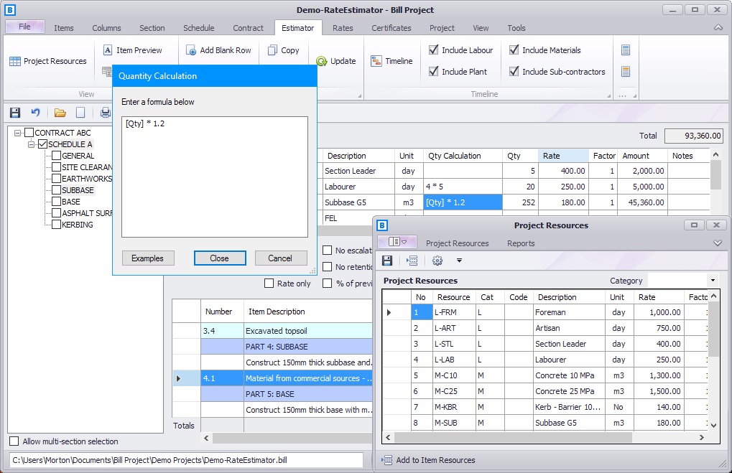Click insert-row icon in Project Resources toolbar
This screenshot has height=473, width=732.
[412, 261]
